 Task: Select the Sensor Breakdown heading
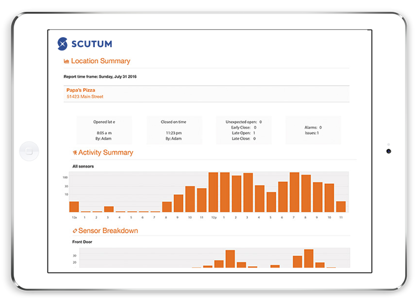pos(108,231)
